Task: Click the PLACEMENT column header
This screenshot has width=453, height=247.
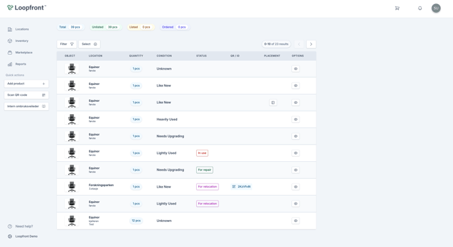Action: (x=272, y=56)
